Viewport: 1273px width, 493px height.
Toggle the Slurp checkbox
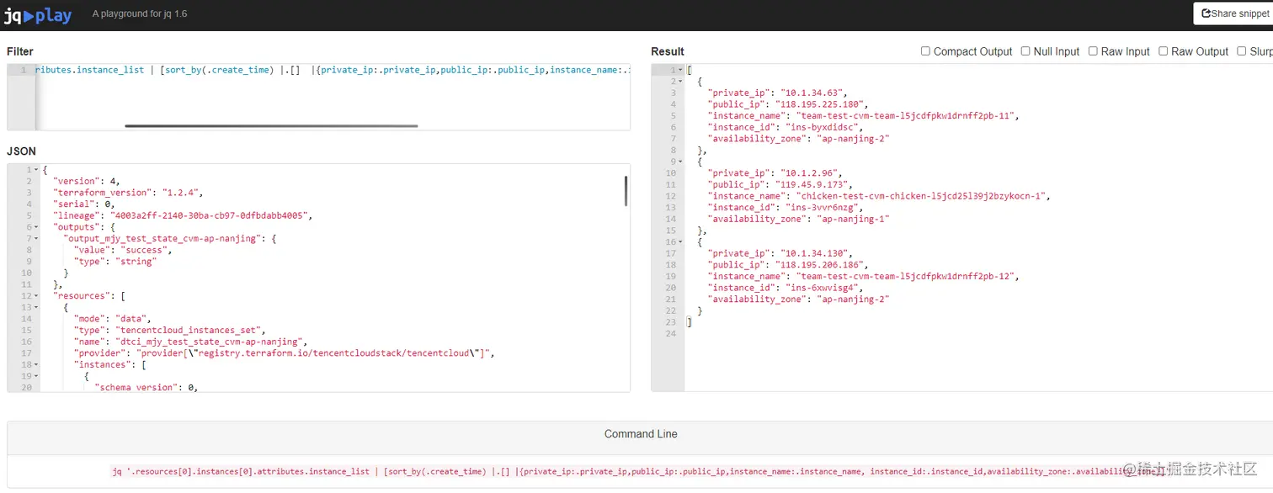pyautogui.click(x=1242, y=51)
